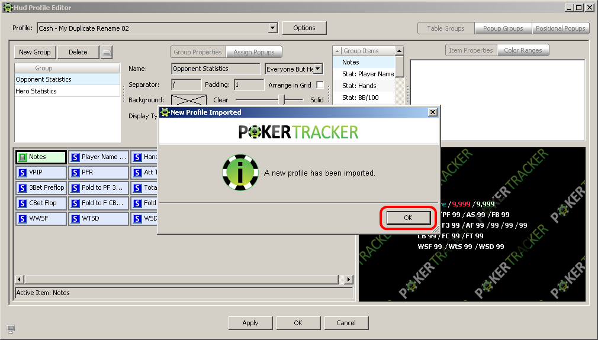The height and width of the screenshot is (340, 598).
Task: Click the Options button
Action: 304,28
